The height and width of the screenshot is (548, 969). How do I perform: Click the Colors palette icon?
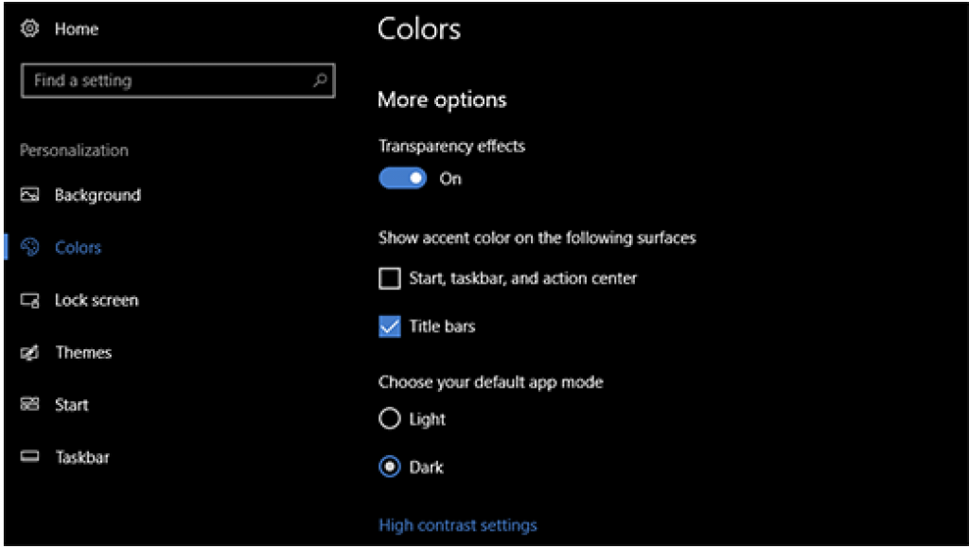click(x=30, y=247)
